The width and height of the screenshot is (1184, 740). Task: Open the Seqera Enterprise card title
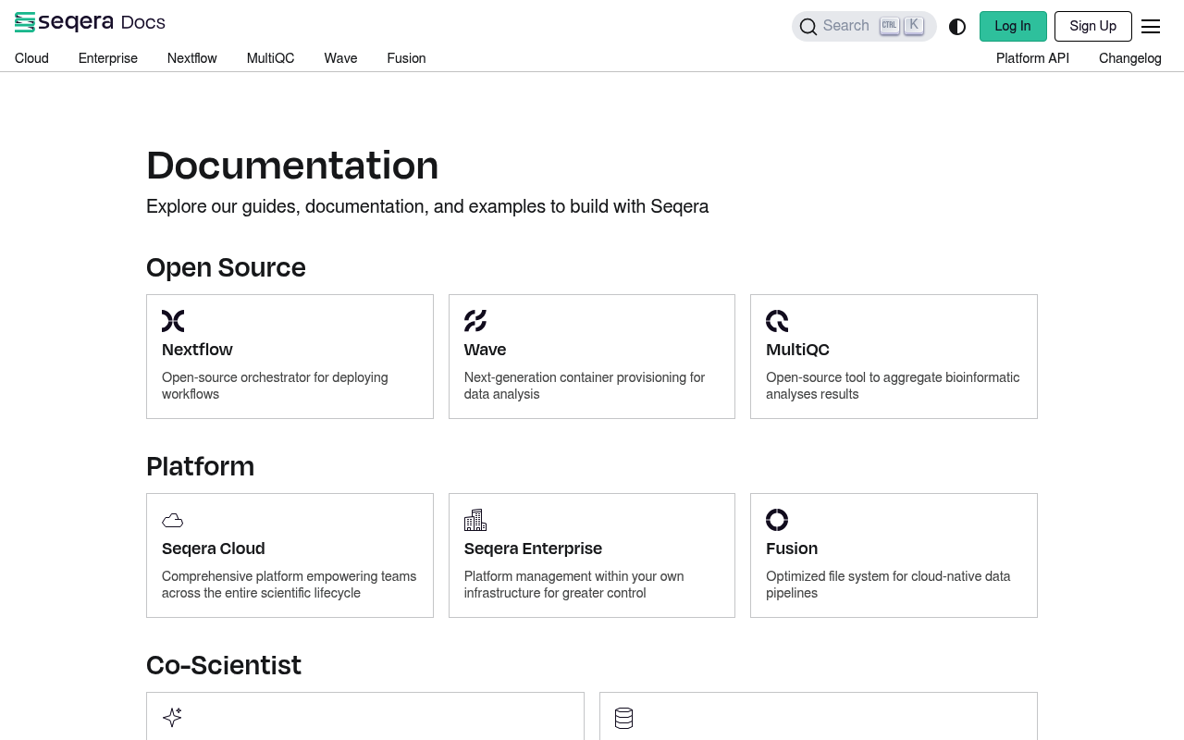pos(534,549)
